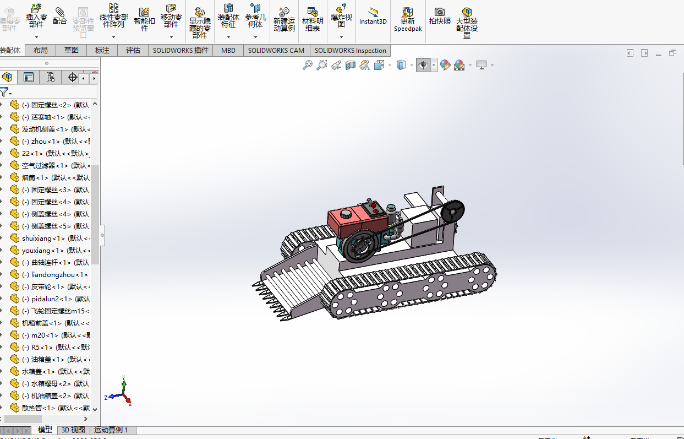
Task: Open dropdown arrow under 插入零部件
Action: tap(36, 37)
